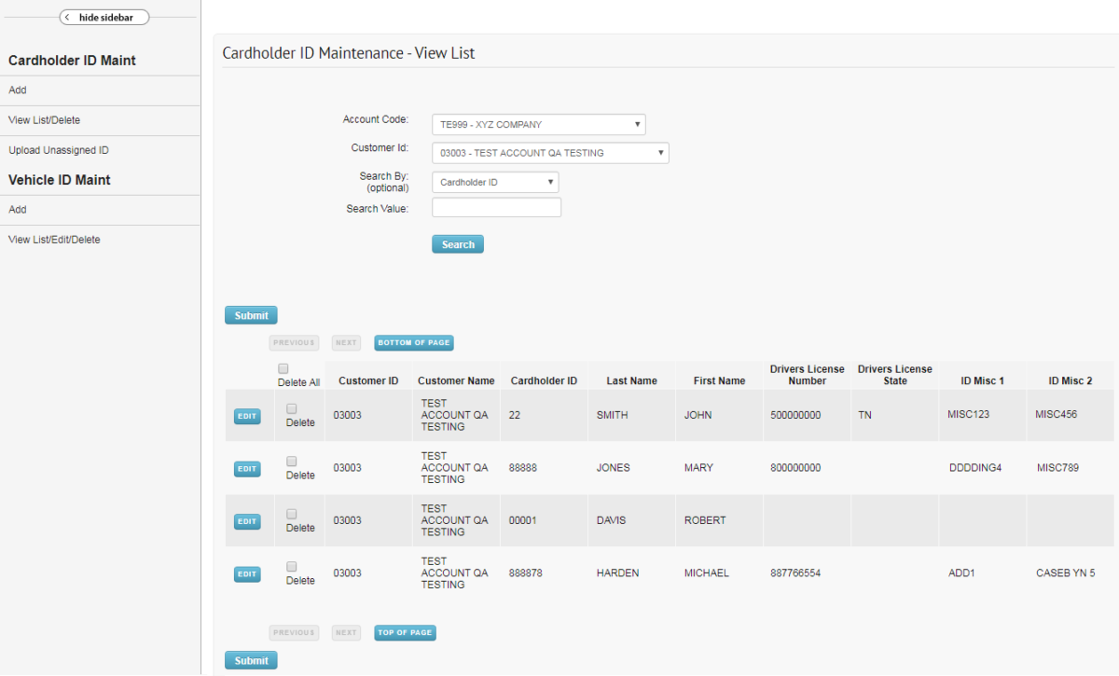Expand the Customer Id dropdown
Screen dimensions: 1119x676
pos(550,152)
